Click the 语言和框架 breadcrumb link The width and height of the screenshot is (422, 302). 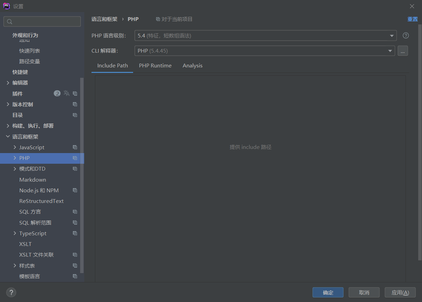(104, 19)
